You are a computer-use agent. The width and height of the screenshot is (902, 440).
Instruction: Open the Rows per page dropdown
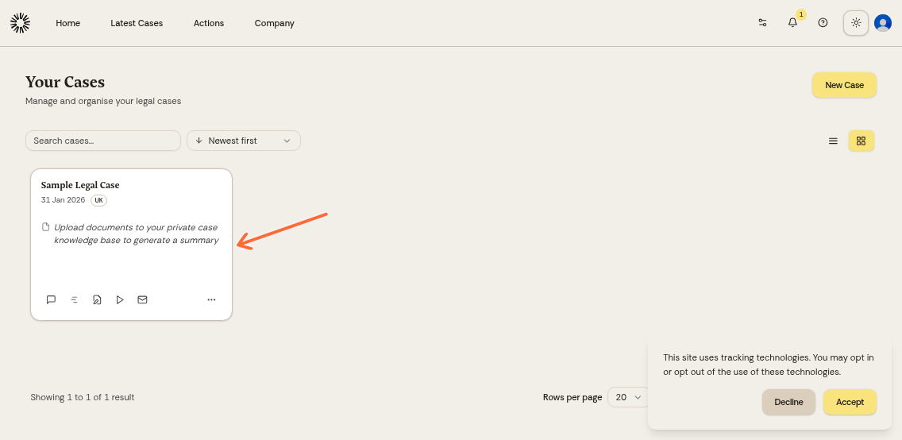[627, 397]
